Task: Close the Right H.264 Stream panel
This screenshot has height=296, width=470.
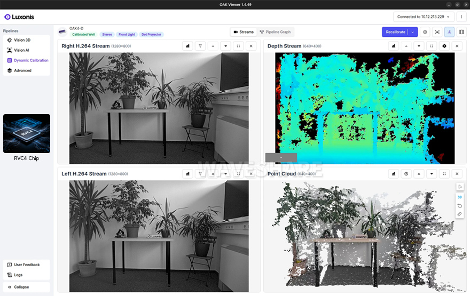Action: (x=251, y=46)
